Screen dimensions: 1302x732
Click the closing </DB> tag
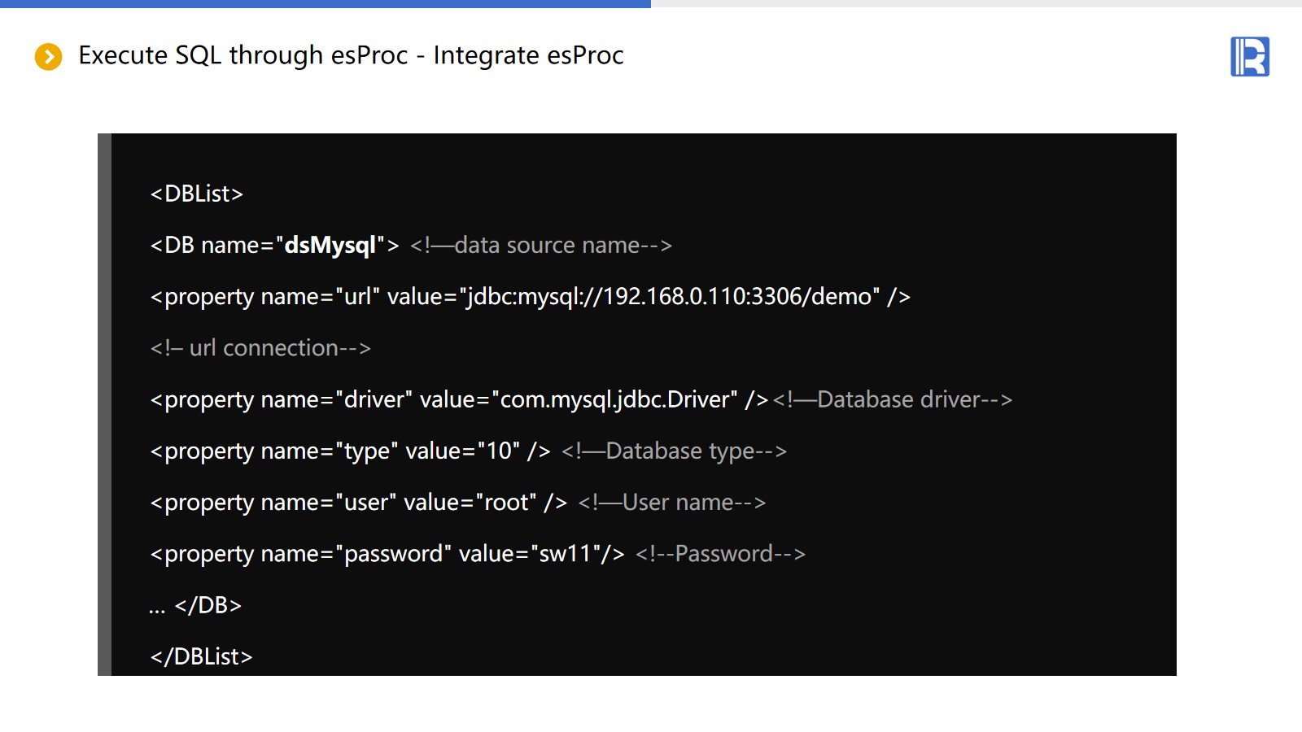point(208,606)
